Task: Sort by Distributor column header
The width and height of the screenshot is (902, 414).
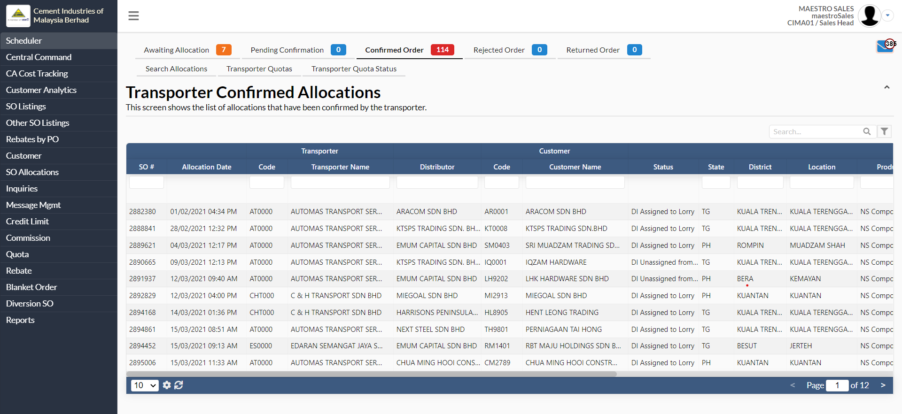Action: click(x=437, y=167)
